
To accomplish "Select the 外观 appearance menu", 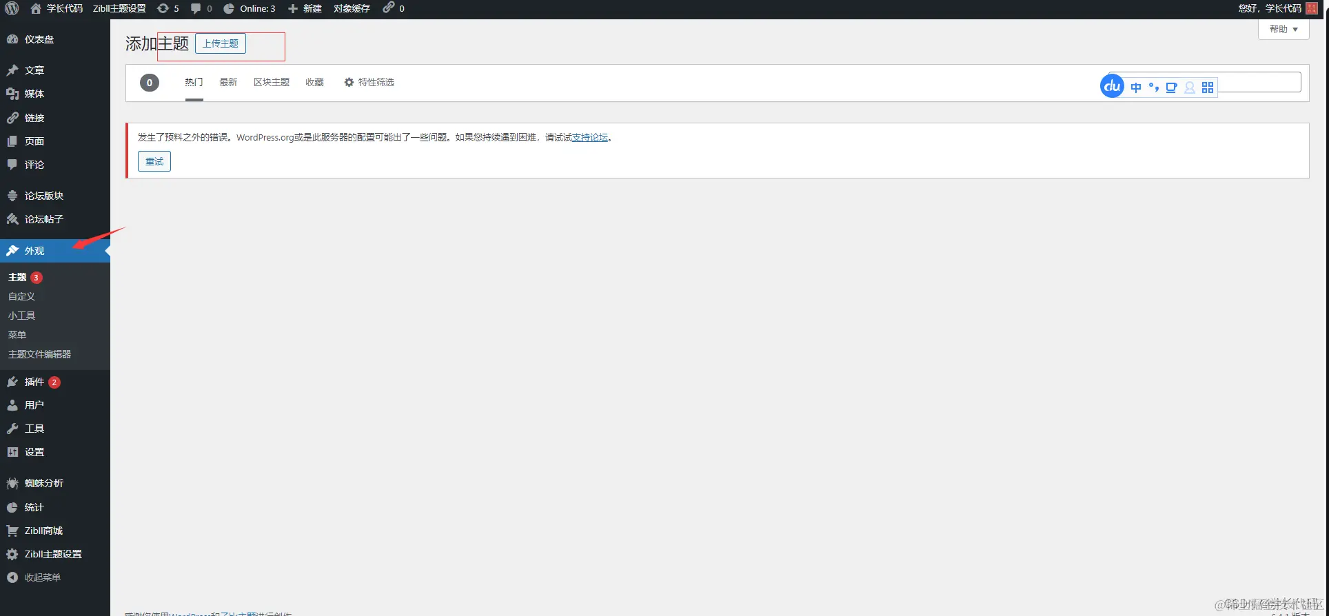I will pyautogui.click(x=55, y=251).
